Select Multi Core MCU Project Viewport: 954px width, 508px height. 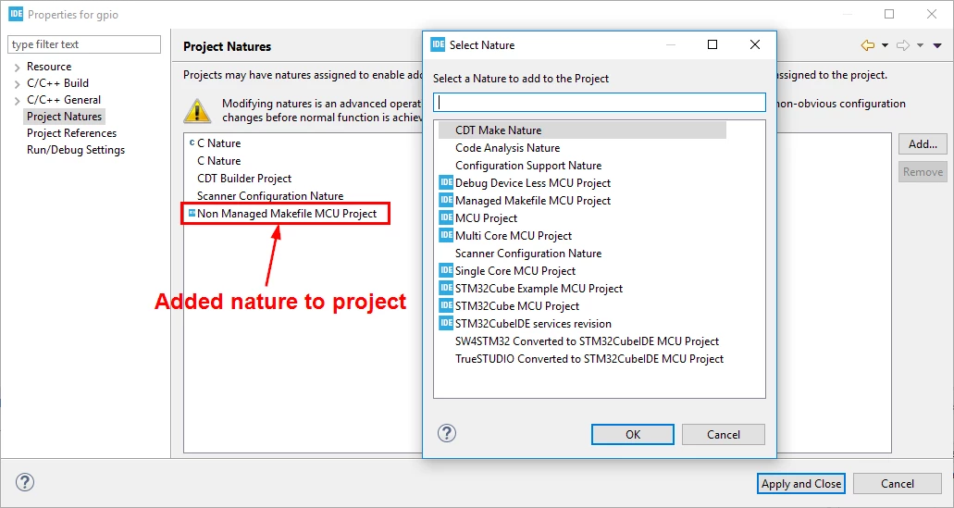pos(514,236)
